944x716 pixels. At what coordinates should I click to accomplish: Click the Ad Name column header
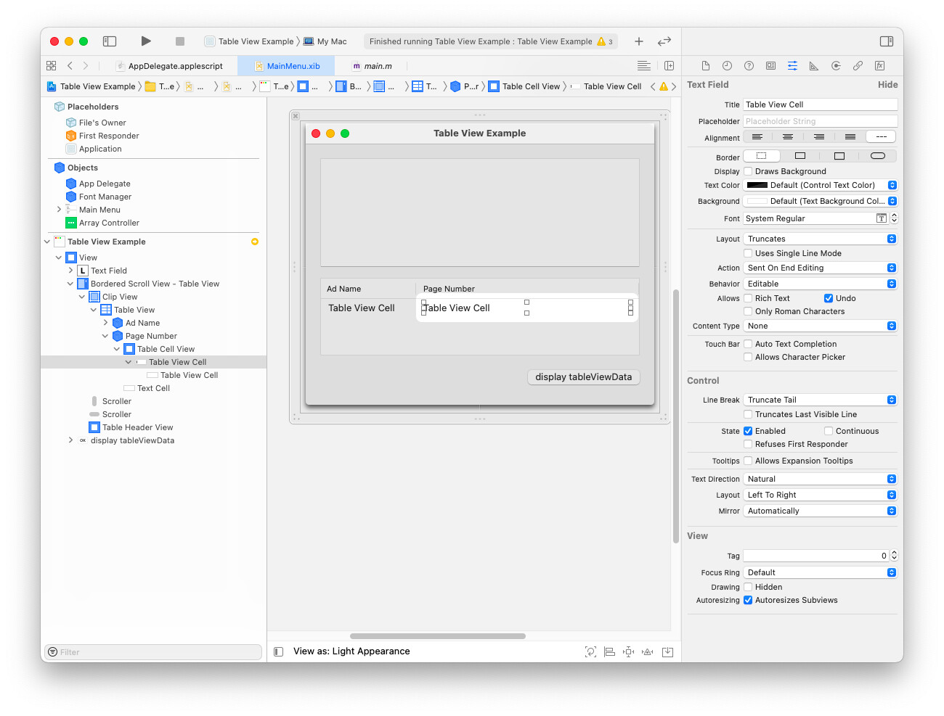pos(367,289)
